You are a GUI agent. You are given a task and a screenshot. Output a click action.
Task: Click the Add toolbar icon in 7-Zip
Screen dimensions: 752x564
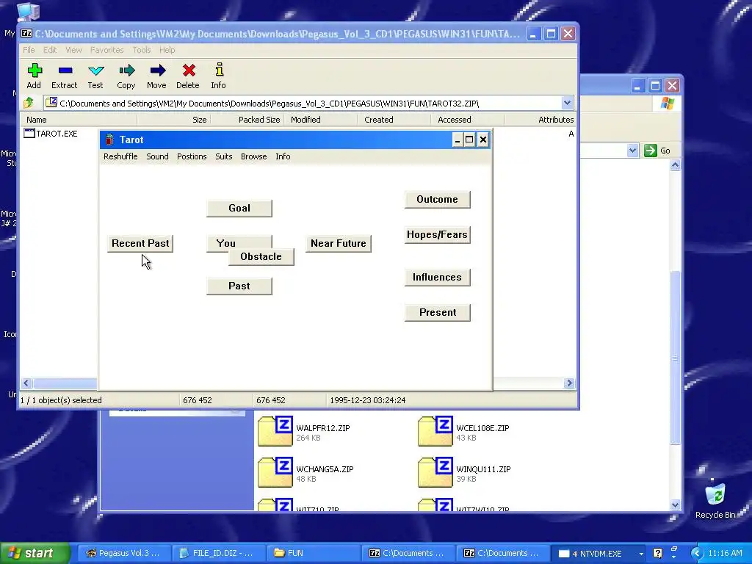[34, 71]
